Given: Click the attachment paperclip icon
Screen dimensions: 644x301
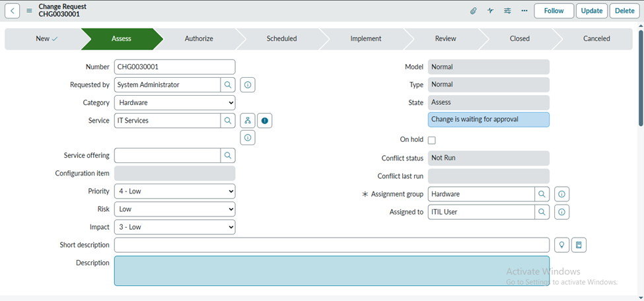Looking at the screenshot, I should click(473, 11).
